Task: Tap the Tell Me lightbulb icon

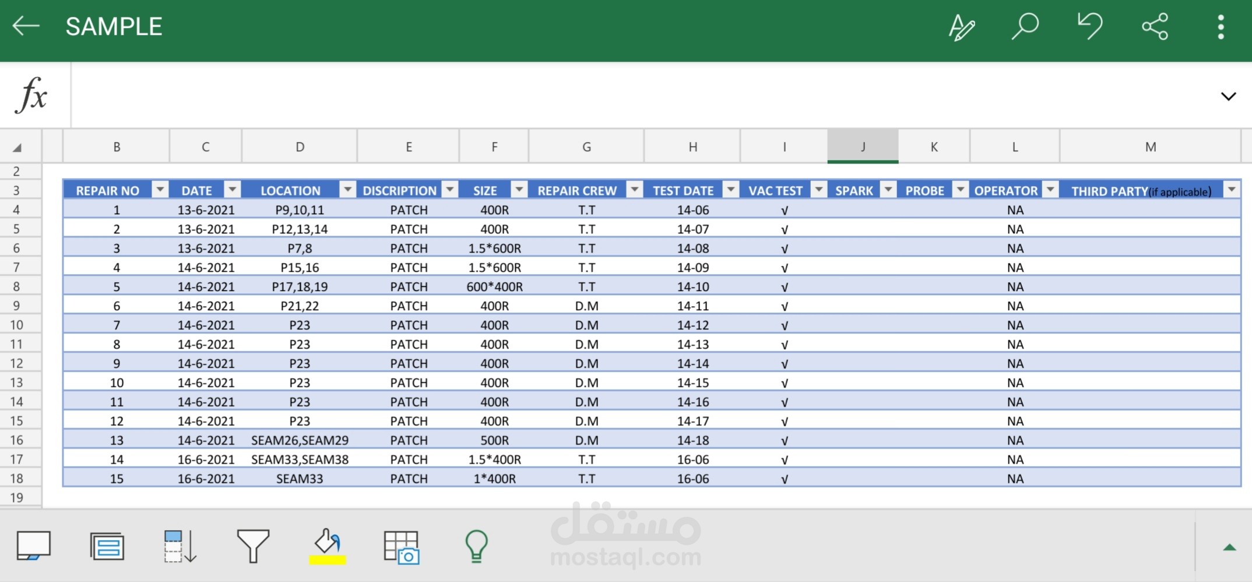Action: [x=477, y=546]
